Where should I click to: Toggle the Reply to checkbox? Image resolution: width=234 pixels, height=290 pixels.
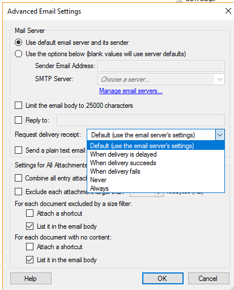click(x=18, y=120)
